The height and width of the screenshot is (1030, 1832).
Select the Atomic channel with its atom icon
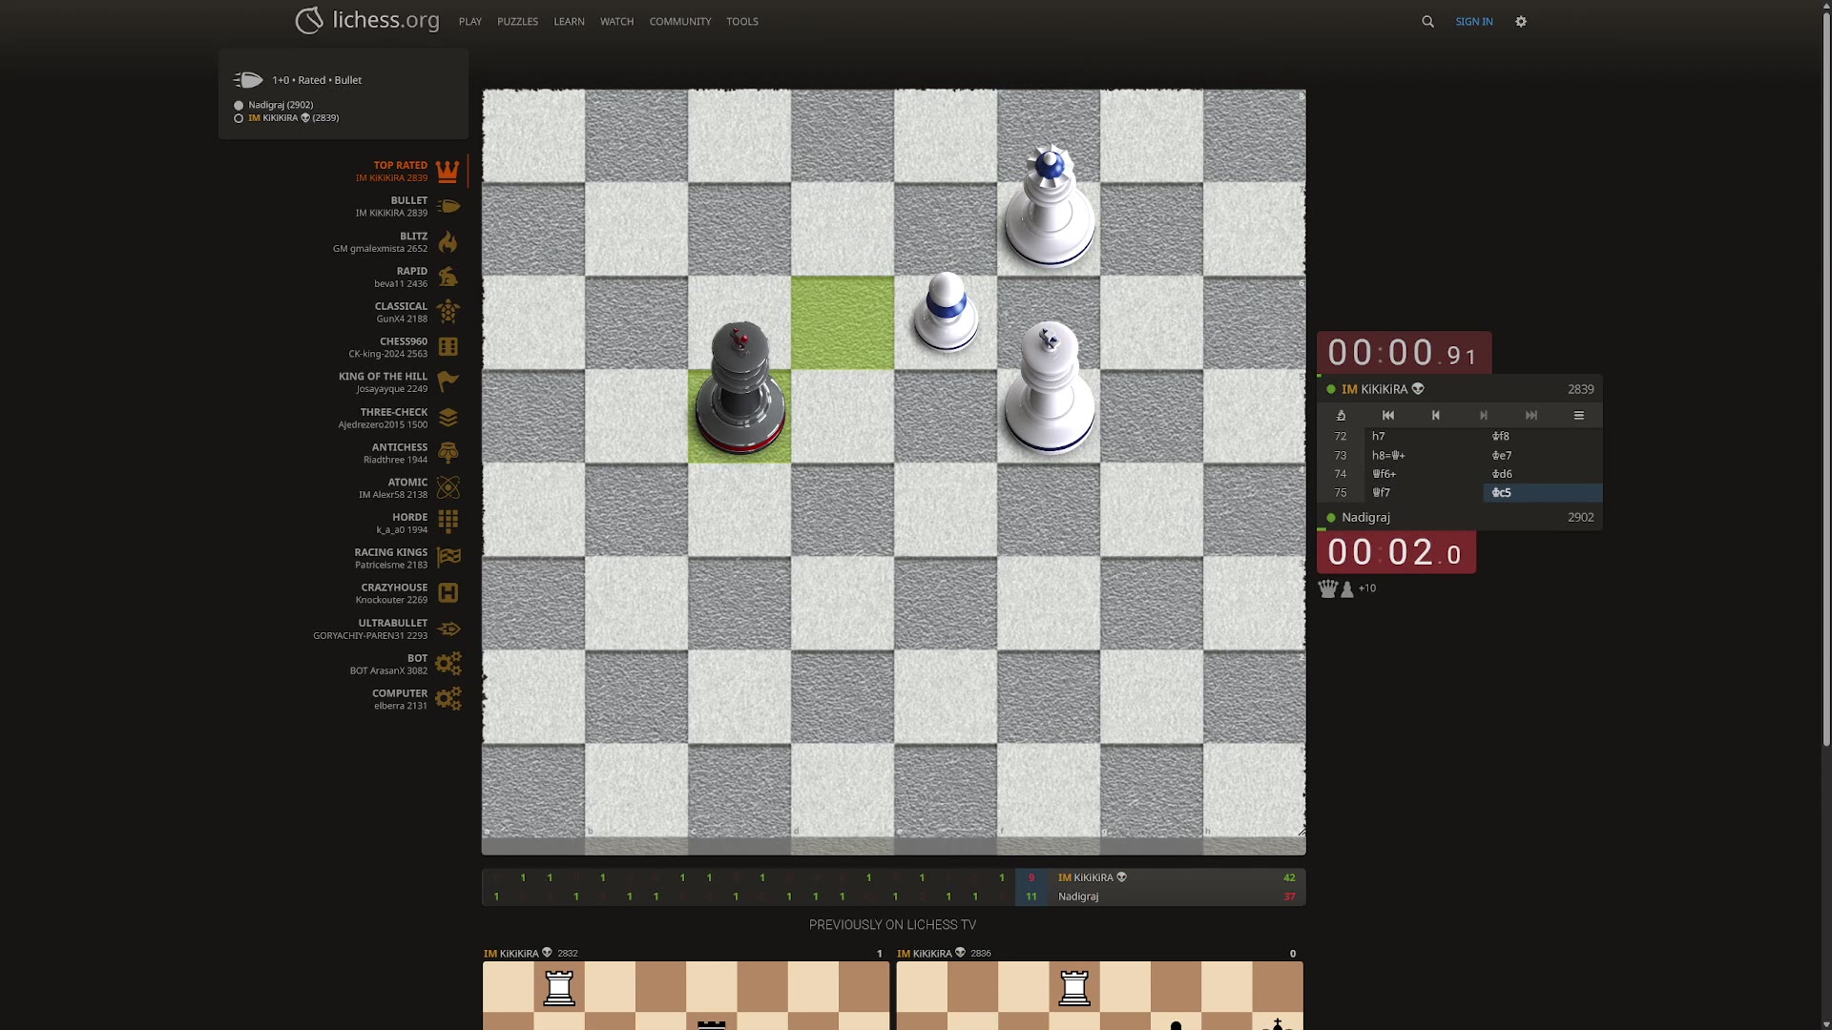(448, 487)
